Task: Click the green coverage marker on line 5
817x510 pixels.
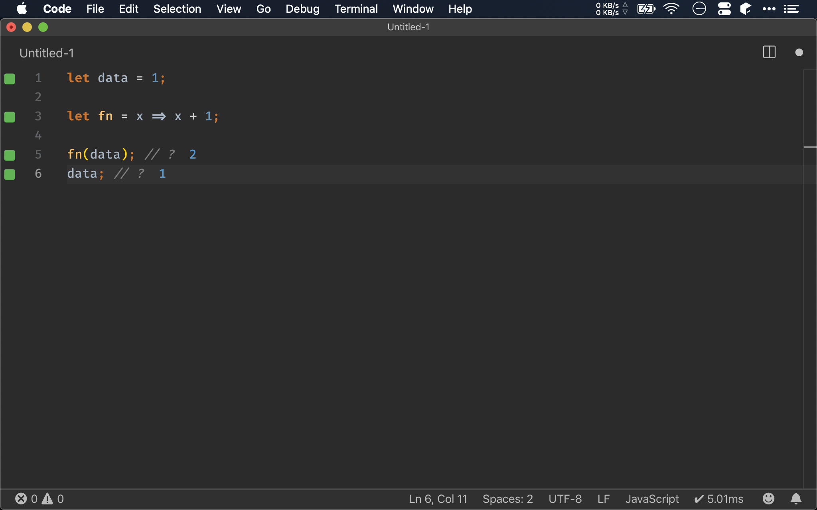Action: point(10,155)
